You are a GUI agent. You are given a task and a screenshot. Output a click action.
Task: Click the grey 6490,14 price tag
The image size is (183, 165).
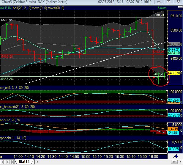[174, 44]
